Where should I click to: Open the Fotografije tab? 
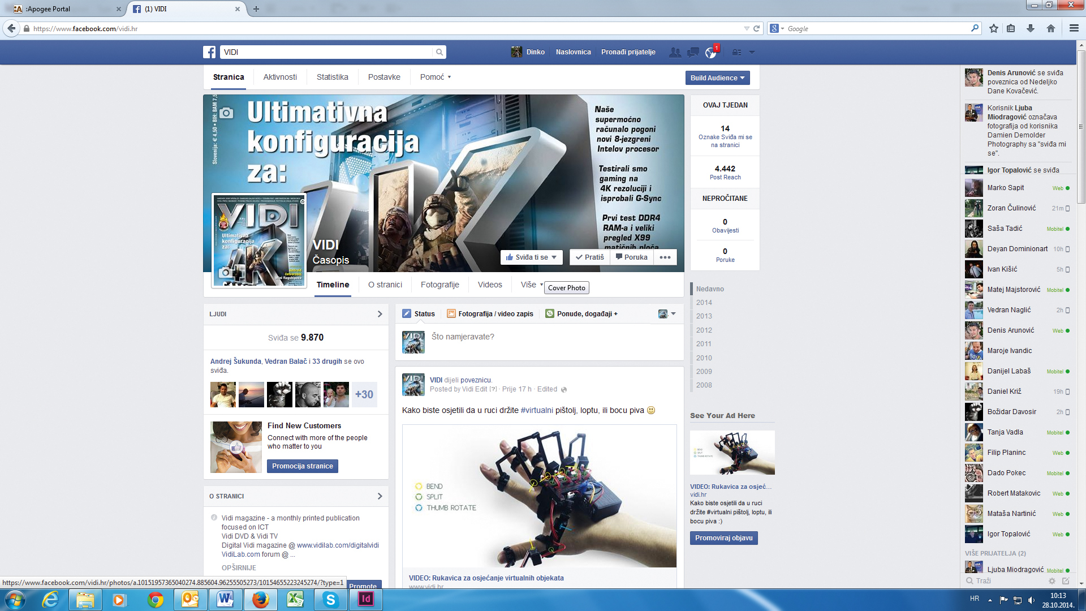pos(439,285)
